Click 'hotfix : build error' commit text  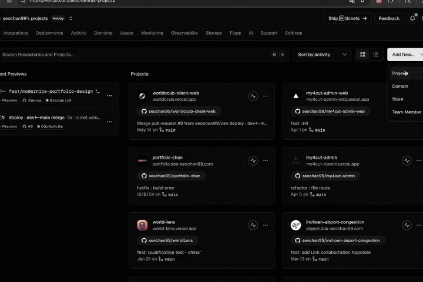coord(156,188)
